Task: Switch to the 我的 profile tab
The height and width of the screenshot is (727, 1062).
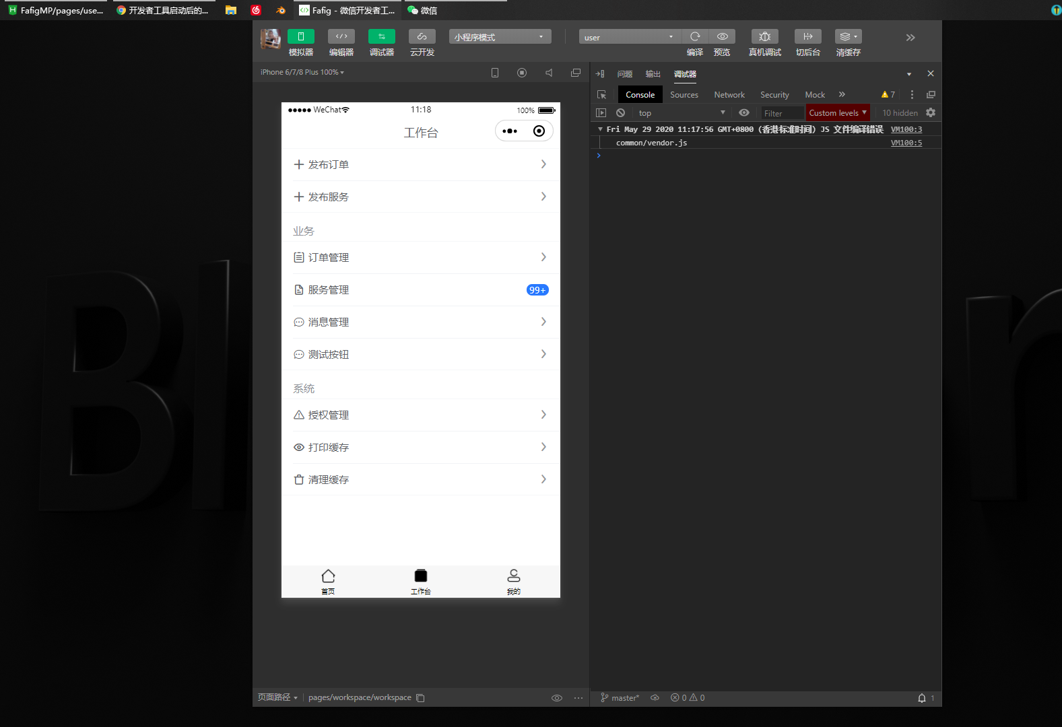Action: click(514, 582)
